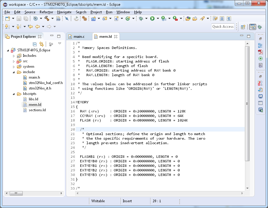Click the Quick Access search field
268x208 pixels.
223,27
